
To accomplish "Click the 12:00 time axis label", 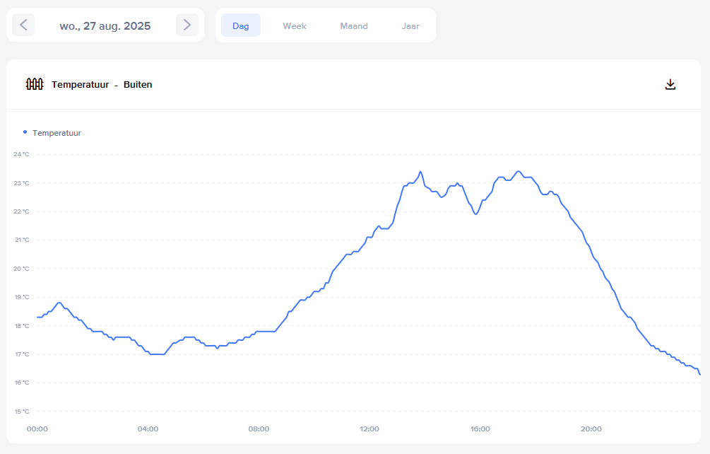I will (x=369, y=429).
